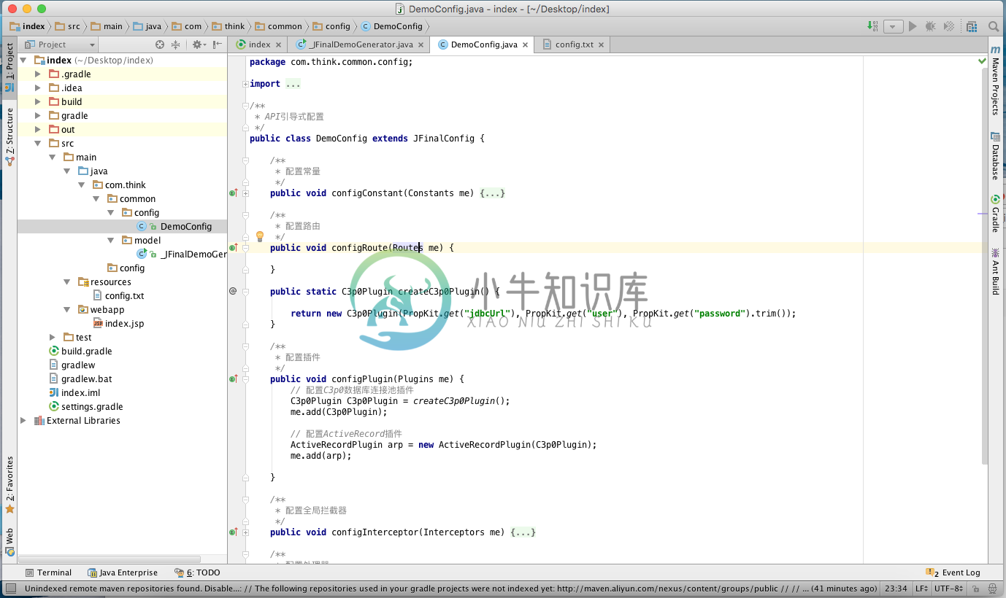Image resolution: width=1006 pixels, height=598 pixels.
Task: Expand External Libraries node
Action: (x=23, y=421)
